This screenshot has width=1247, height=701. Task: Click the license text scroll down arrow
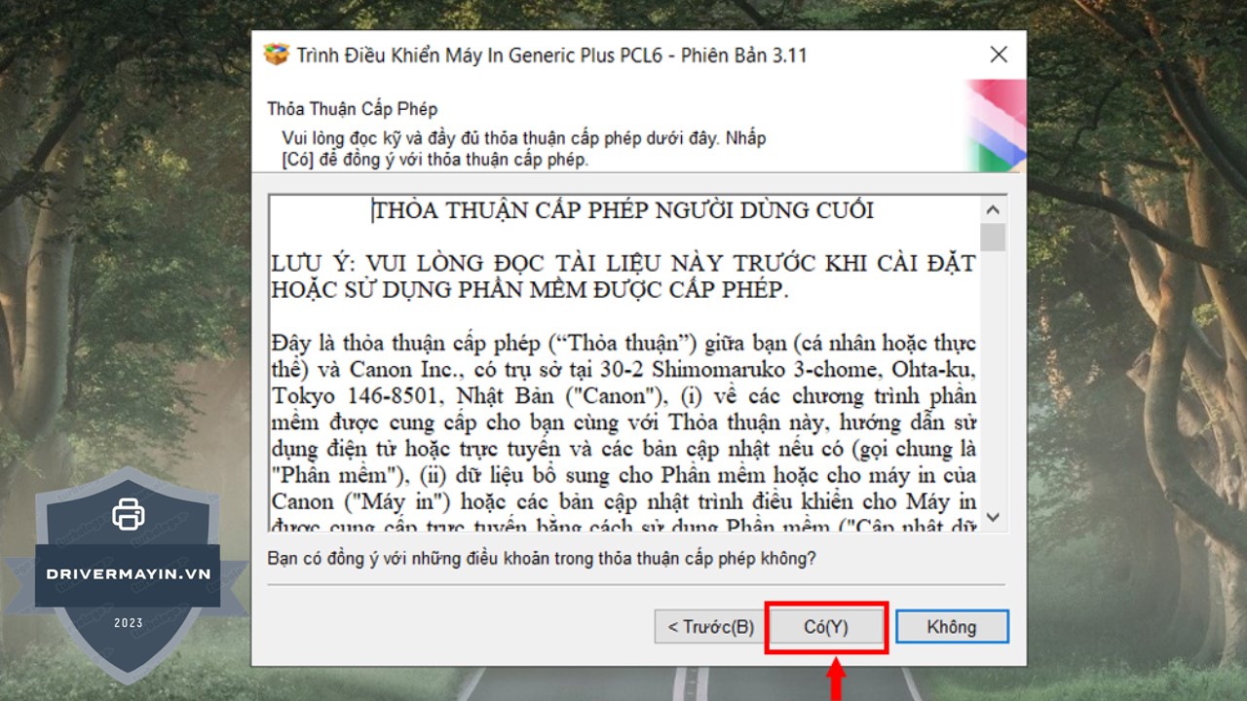[x=993, y=517]
